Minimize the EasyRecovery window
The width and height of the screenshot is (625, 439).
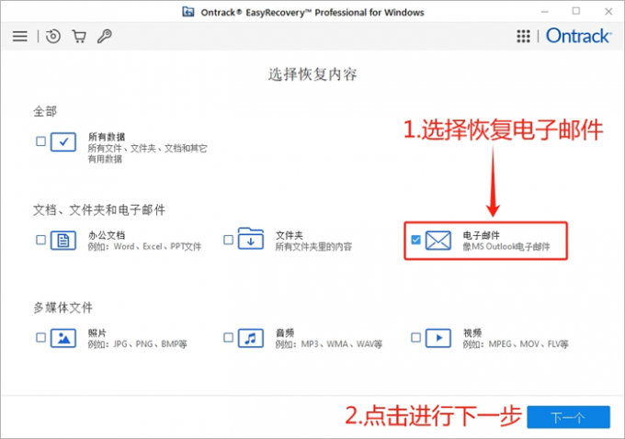pos(545,12)
